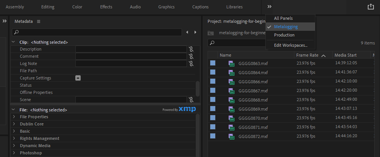The height and width of the screenshot is (157, 380).
Task: Choose All Panels from workspace menu
Action: [290, 18]
